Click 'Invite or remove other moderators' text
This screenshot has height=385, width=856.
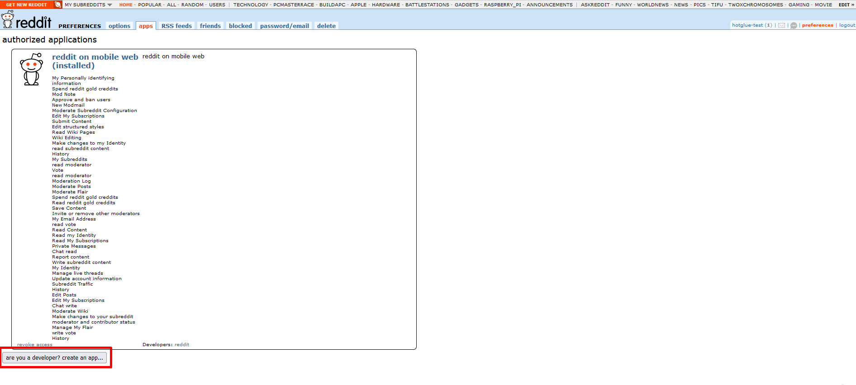tap(96, 214)
